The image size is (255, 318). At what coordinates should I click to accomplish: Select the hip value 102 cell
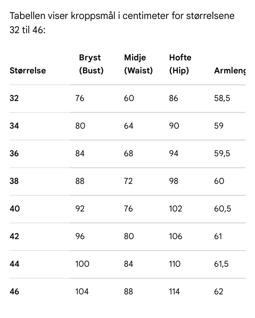pos(176,209)
